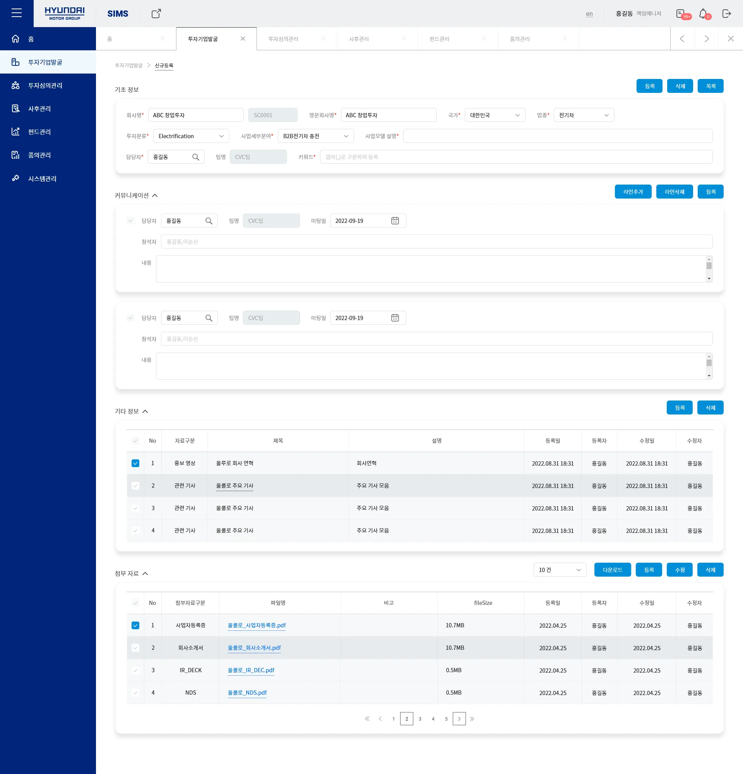
Task: Click the 라인삭제 button
Action: click(x=674, y=192)
